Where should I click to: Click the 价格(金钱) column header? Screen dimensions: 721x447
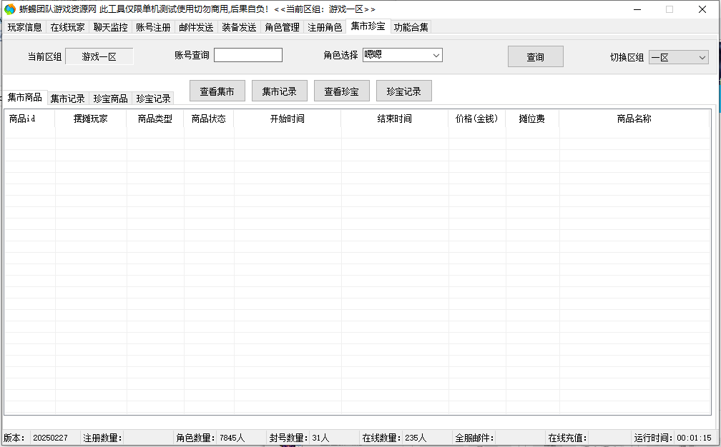476,119
